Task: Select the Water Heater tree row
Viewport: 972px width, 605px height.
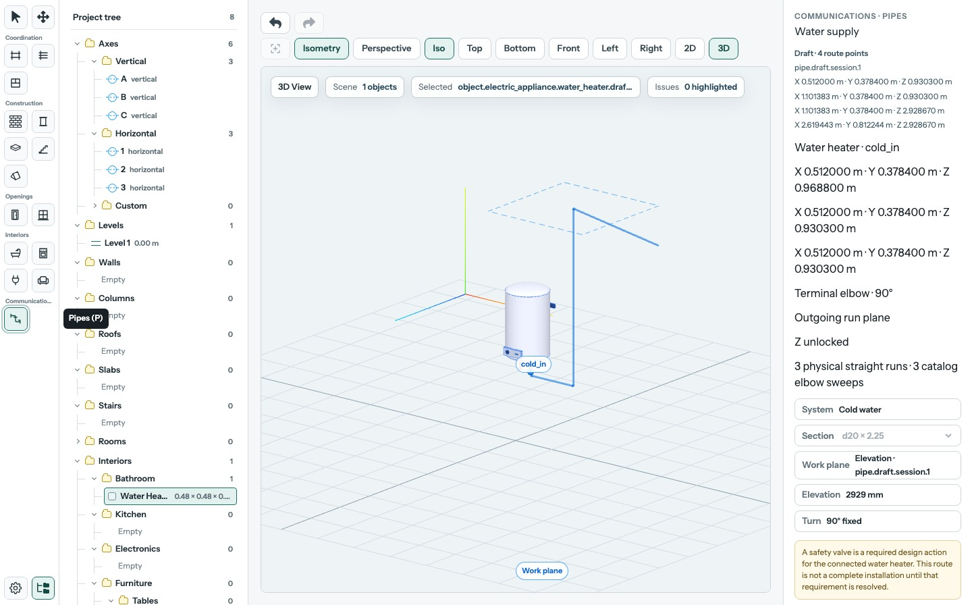Action: [170, 496]
